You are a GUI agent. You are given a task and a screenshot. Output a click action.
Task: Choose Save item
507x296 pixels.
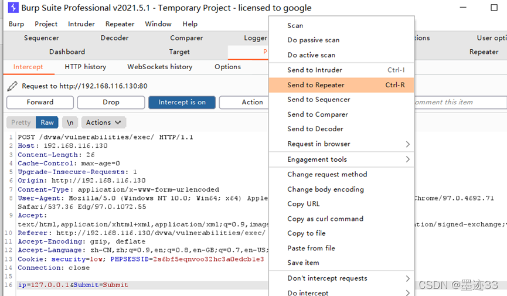[342, 263]
